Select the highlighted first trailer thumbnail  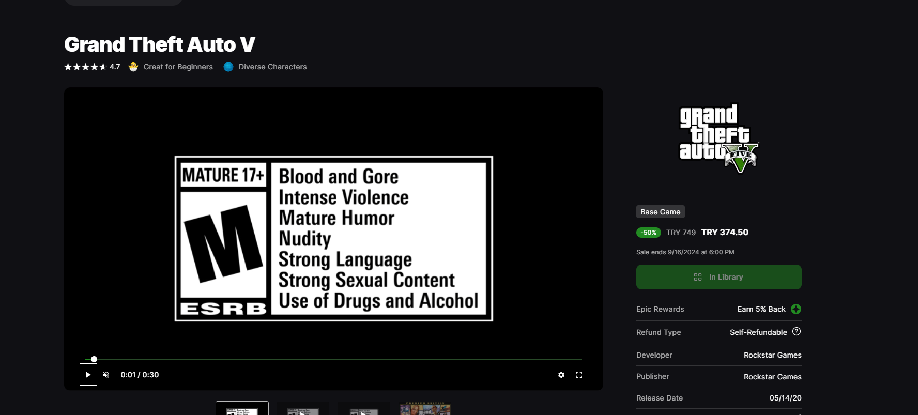click(242, 408)
